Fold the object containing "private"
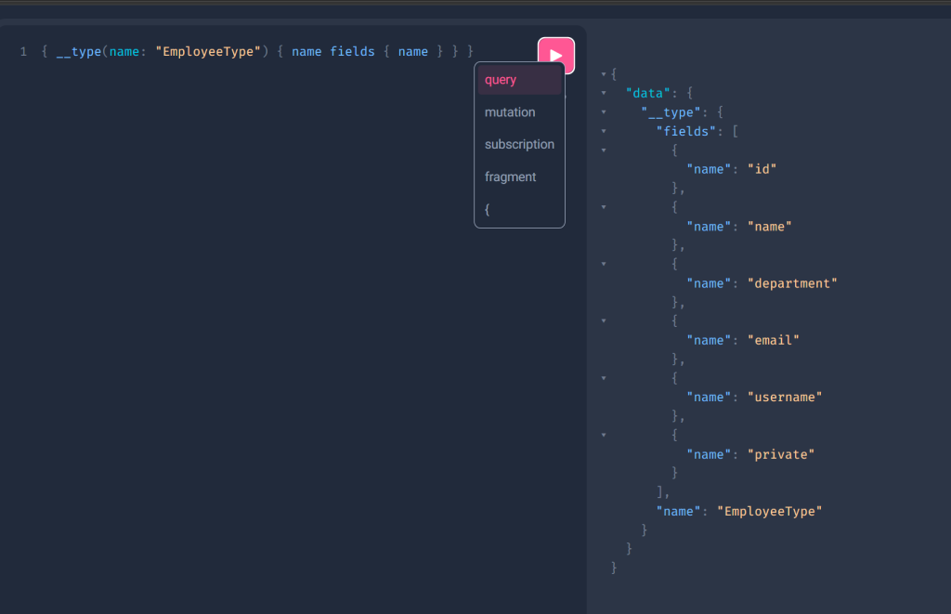The image size is (951, 614). pos(604,435)
